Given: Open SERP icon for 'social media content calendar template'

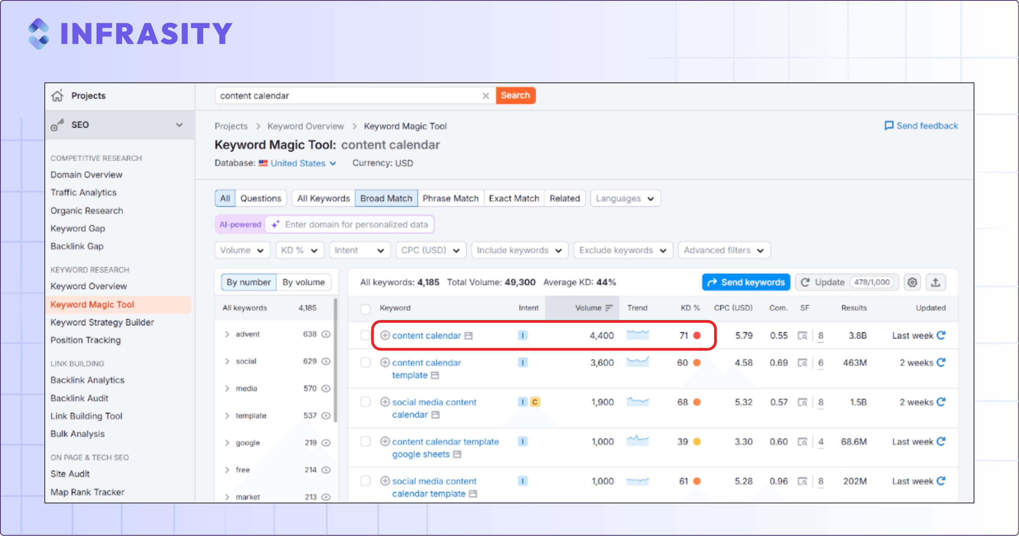Looking at the screenshot, I should click(x=802, y=482).
